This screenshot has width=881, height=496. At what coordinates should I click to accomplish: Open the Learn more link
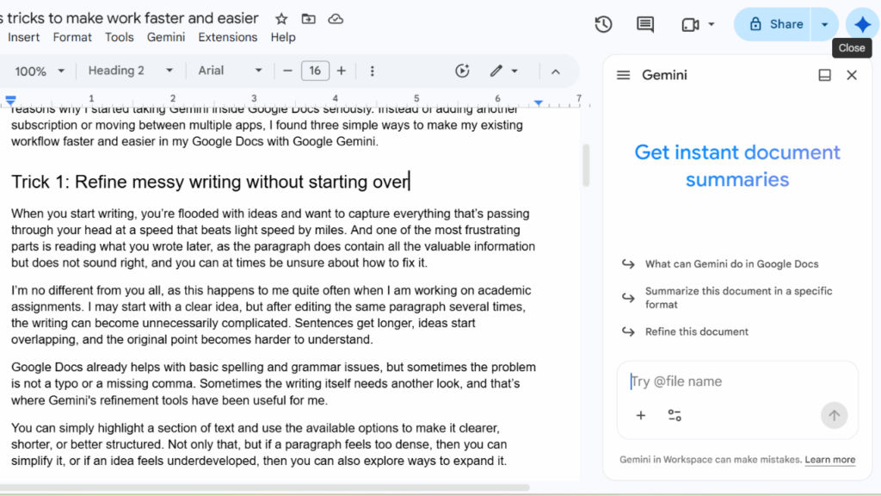point(830,460)
